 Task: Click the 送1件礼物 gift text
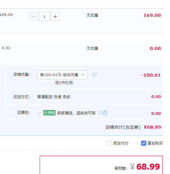64,83
